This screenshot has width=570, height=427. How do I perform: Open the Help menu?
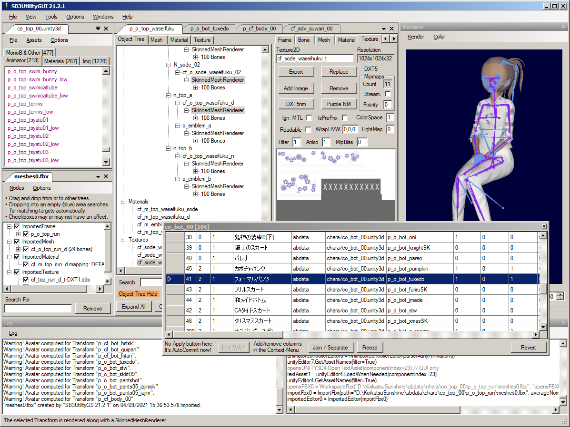coord(127,17)
